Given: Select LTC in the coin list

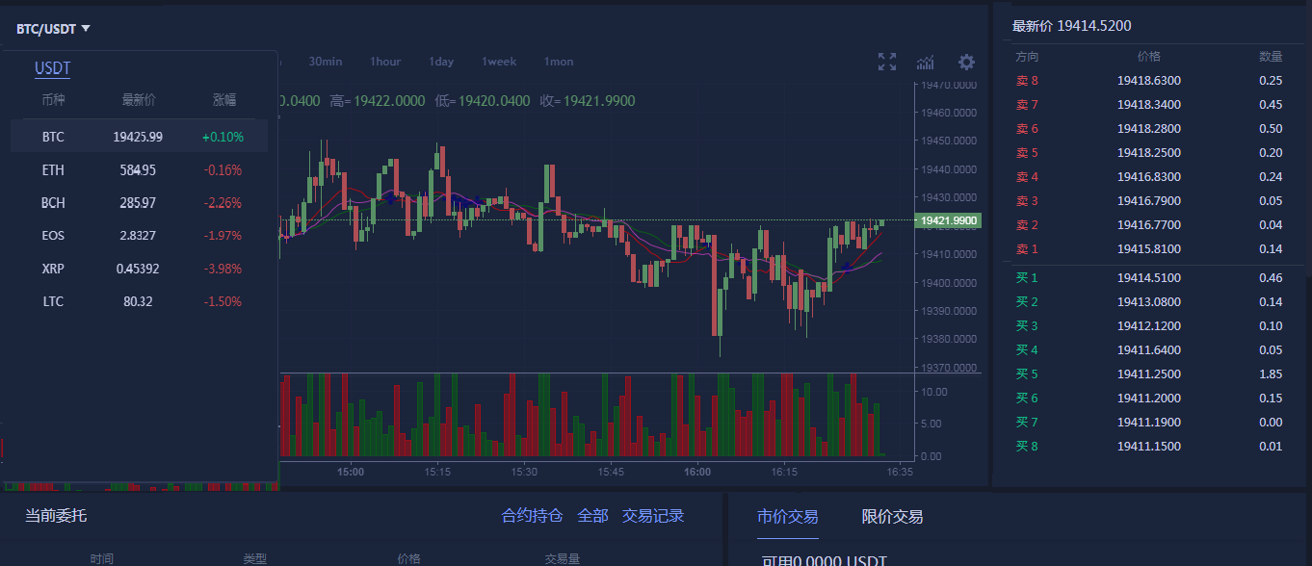Looking at the screenshot, I should click(x=140, y=301).
